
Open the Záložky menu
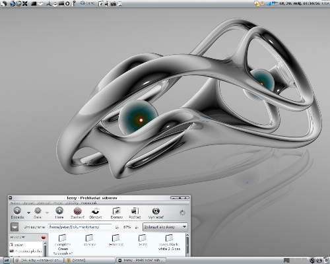72,203
